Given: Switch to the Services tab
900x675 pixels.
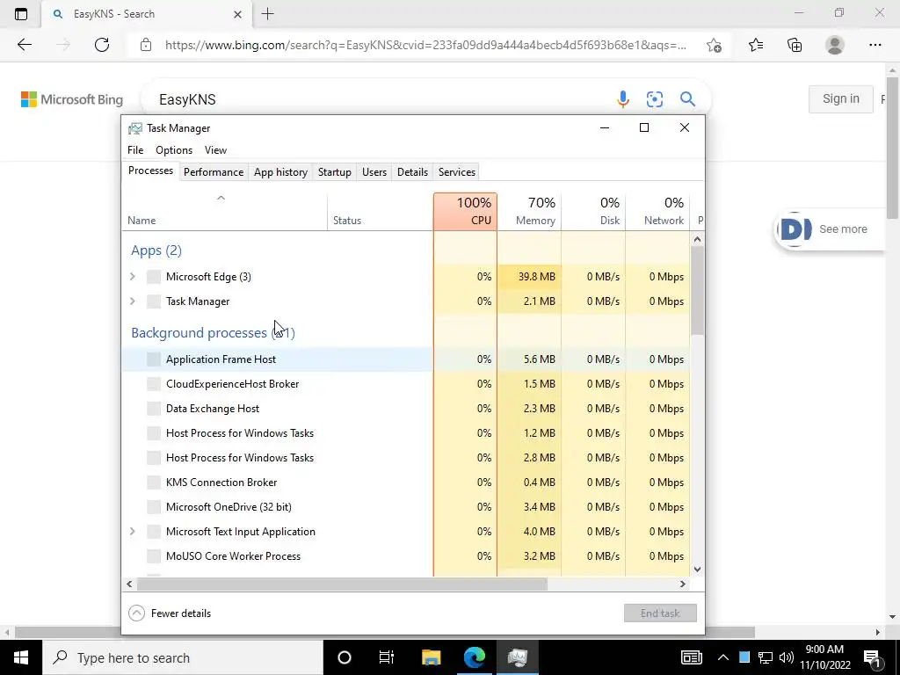Looking at the screenshot, I should click(x=457, y=172).
